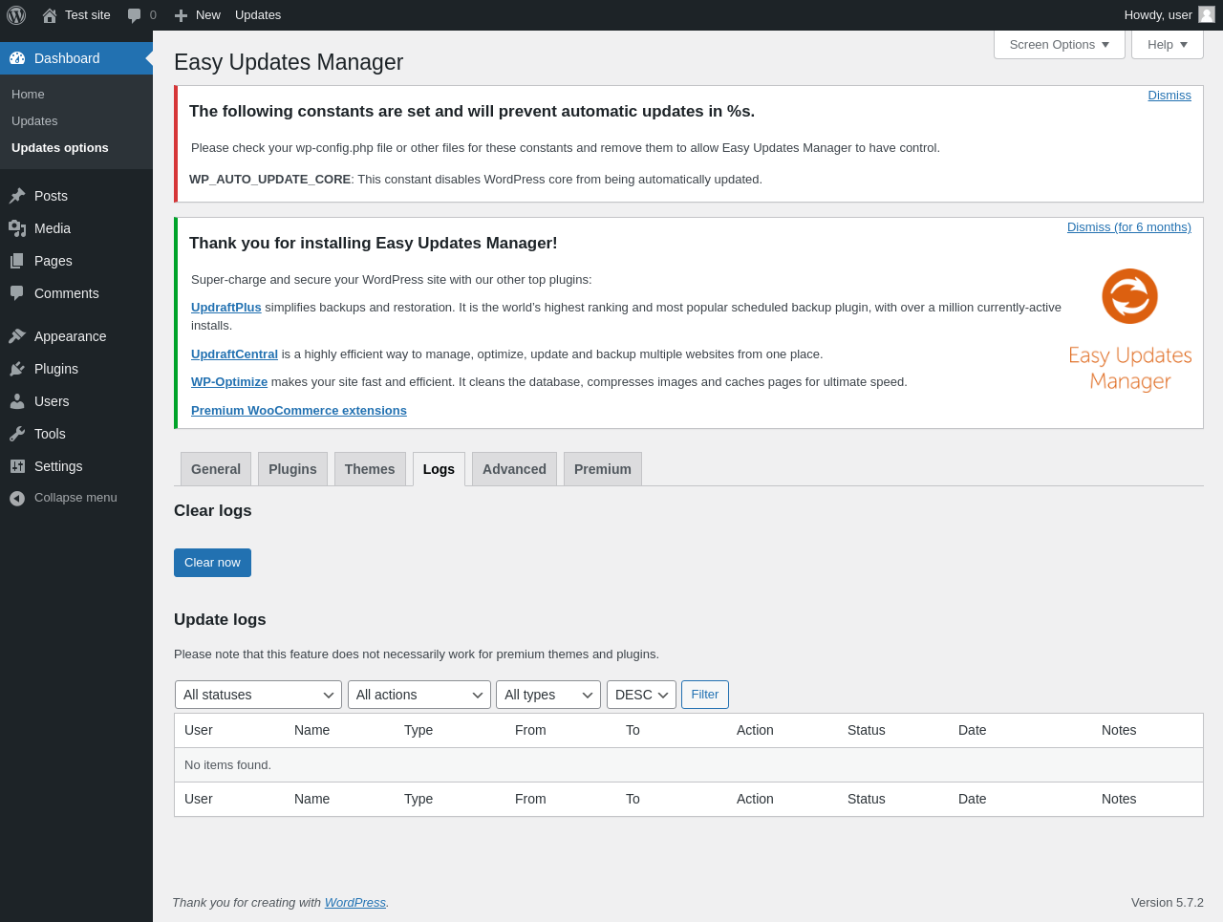This screenshot has height=922, width=1223.
Task: Open the All actions dropdown
Action: (x=419, y=695)
